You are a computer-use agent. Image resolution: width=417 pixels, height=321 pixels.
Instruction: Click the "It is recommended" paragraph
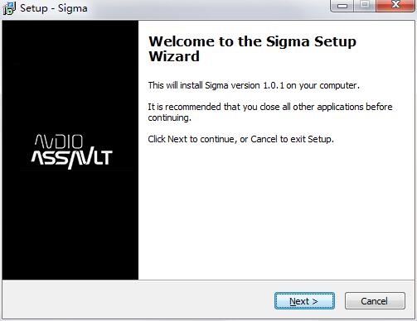[270, 113]
